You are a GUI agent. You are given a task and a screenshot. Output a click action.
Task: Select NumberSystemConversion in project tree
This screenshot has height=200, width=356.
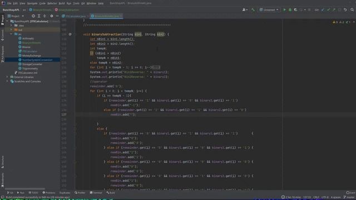(x=37, y=60)
